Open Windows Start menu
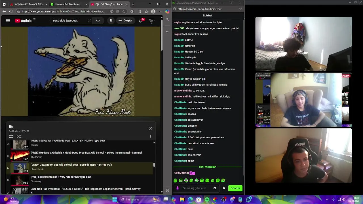363x204 pixels. pyautogui.click(x=115, y=199)
